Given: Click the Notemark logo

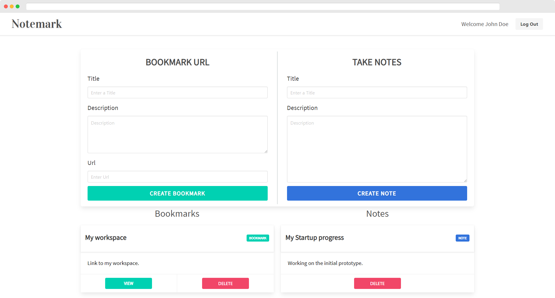Looking at the screenshot, I should [x=37, y=24].
